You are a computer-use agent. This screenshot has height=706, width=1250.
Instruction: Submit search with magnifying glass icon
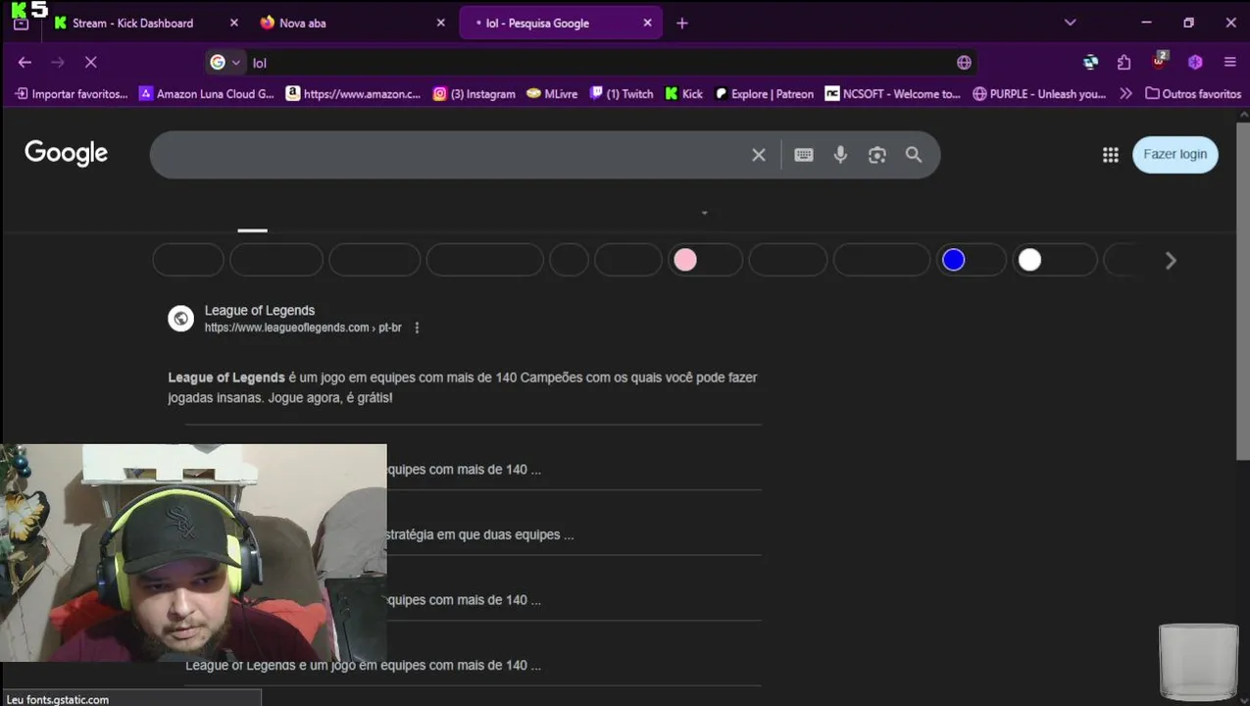(x=914, y=155)
